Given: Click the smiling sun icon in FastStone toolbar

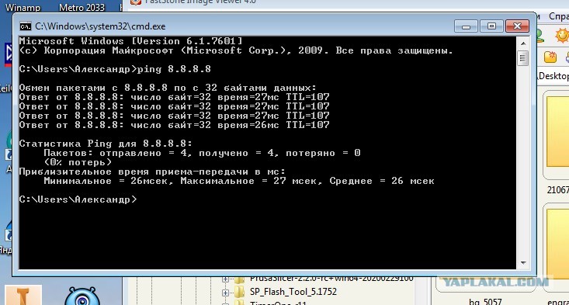Looking at the screenshot, I should 562,36.
